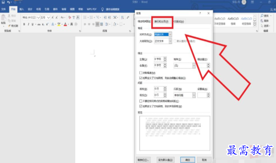Click the increase indent icon
The height and width of the screenshot is (163, 276).
coord(109,17)
